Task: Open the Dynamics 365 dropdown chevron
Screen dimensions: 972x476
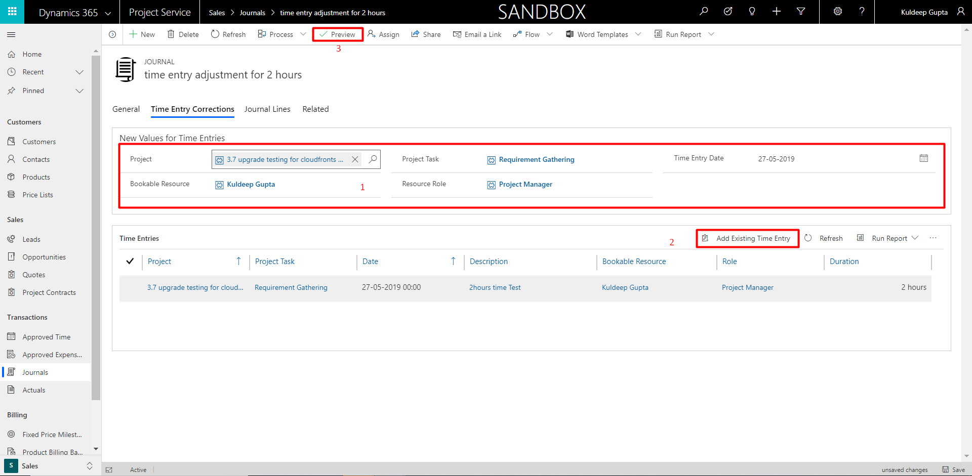Action: click(x=108, y=13)
